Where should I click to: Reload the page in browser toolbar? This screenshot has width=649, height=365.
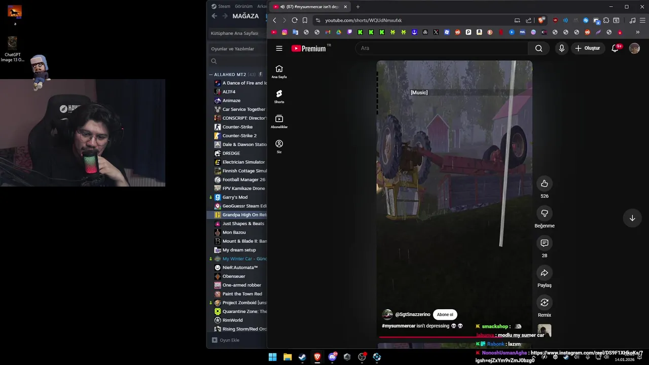295,20
